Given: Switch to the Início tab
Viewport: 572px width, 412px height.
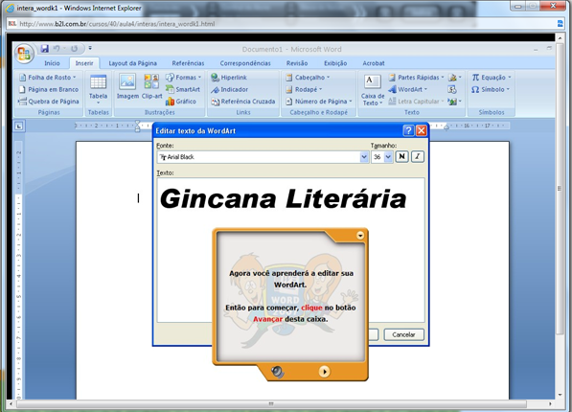Looking at the screenshot, I should tap(52, 63).
